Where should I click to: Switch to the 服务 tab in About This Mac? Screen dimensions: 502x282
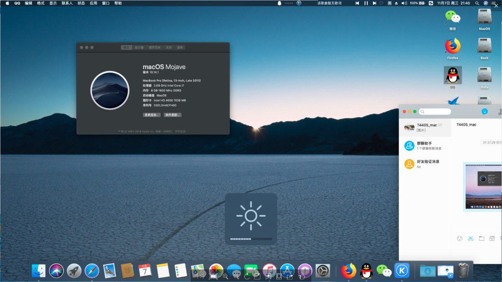[180, 48]
